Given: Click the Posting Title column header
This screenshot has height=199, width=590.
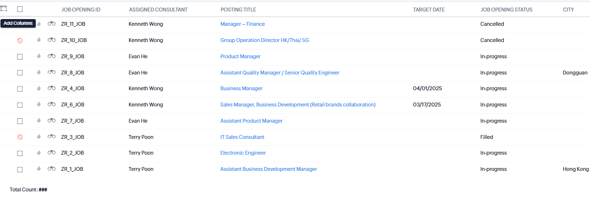Looking at the screenshot, I should click(238, 10).
